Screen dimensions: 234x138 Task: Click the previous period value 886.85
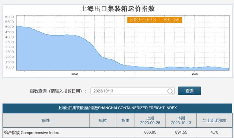(x=150, y=132)
